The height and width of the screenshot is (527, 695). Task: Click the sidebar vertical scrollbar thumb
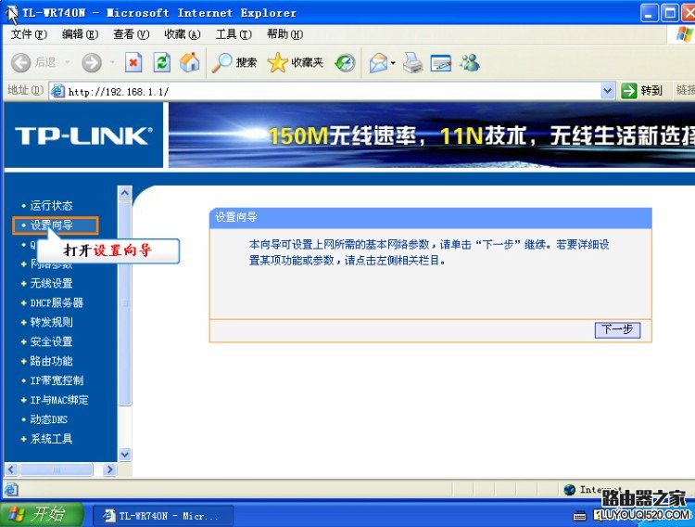125,302
